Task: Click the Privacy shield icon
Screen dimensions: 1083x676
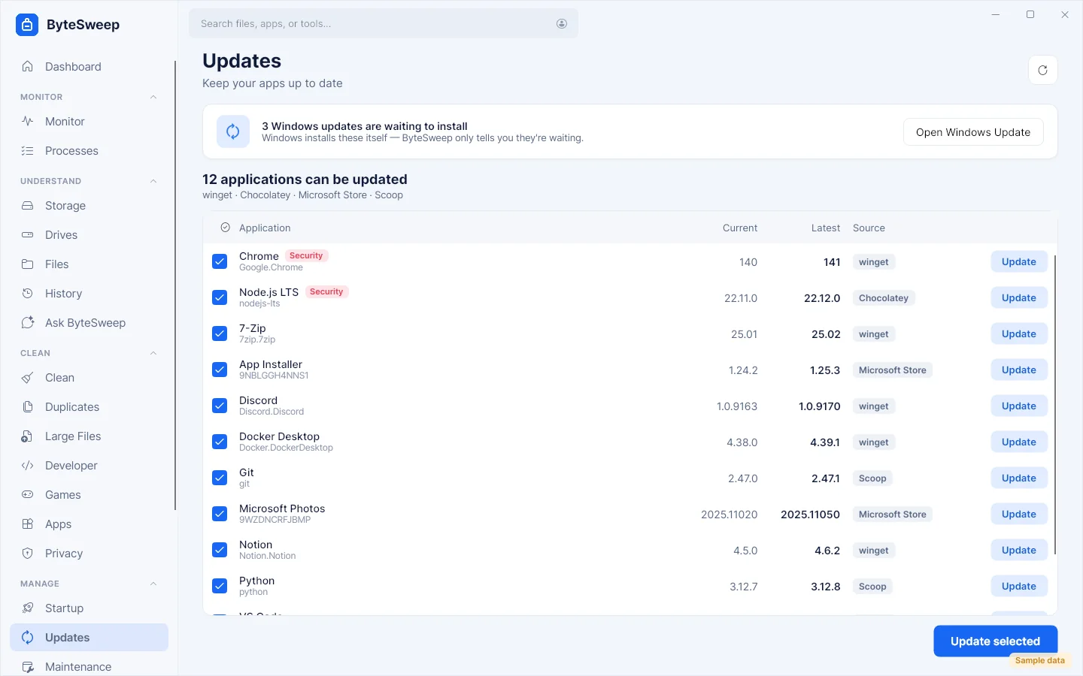Action: point(28,553)
